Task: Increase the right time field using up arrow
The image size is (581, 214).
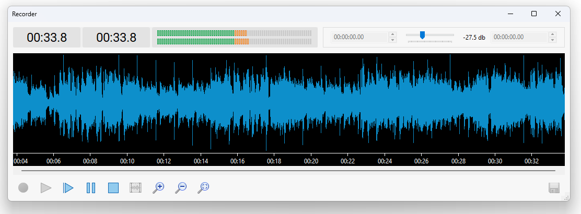Action: 552,35
